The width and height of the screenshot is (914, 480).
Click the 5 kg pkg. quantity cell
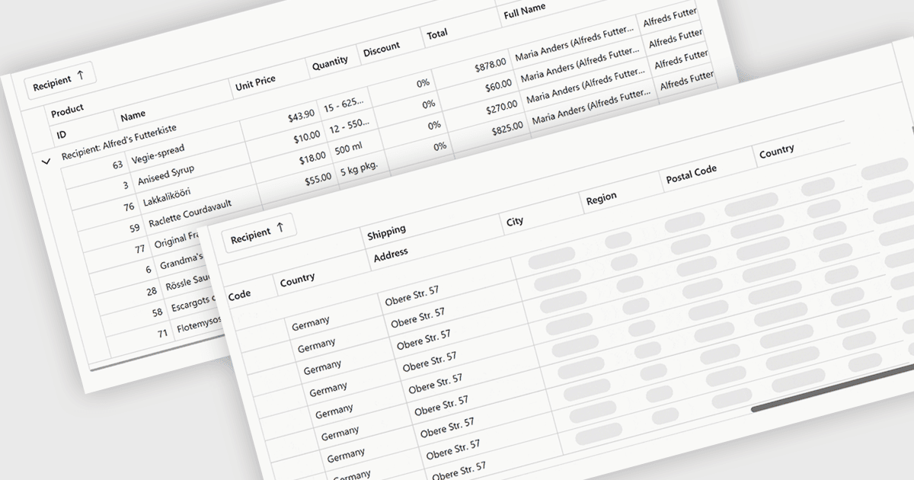click(x=359, y=169)
